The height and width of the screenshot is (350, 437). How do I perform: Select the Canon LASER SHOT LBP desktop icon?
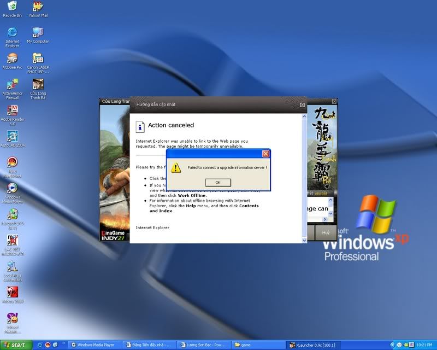[38, 63]
